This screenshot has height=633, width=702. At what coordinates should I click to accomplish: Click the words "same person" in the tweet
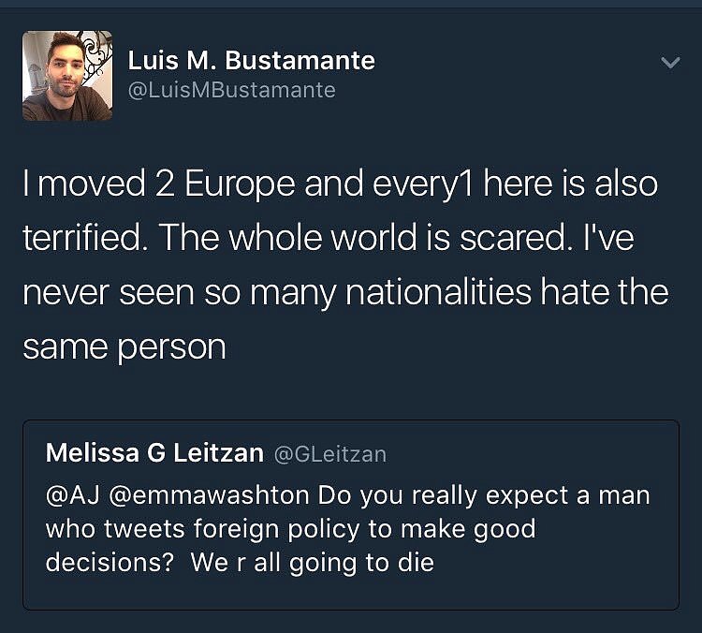(x=124, y=346)
